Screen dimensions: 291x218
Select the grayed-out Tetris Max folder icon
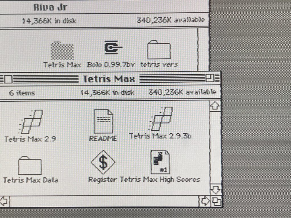(62, 50)
